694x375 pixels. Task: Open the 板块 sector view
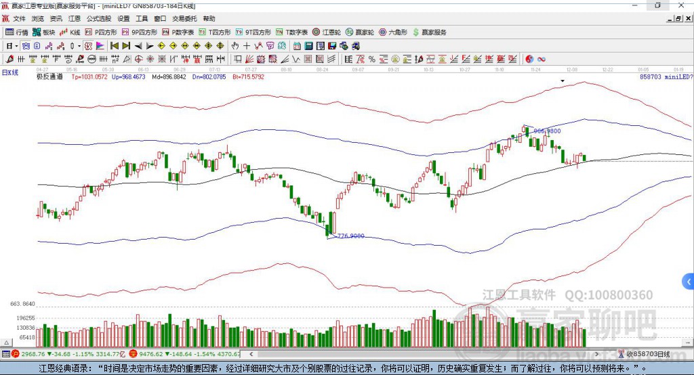[x=44, y=32]
